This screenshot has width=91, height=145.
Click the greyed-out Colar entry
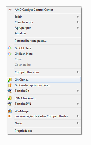click(x=44, y=59)
